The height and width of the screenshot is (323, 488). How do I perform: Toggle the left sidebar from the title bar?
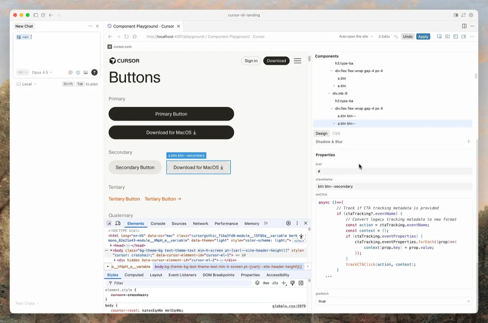click(x=36, y=15)
